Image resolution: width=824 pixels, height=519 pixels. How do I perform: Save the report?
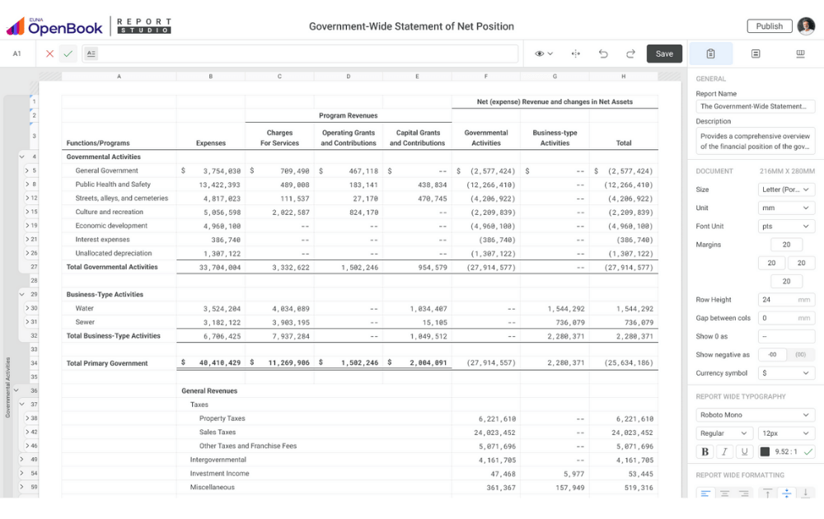(x=664, y=54)
